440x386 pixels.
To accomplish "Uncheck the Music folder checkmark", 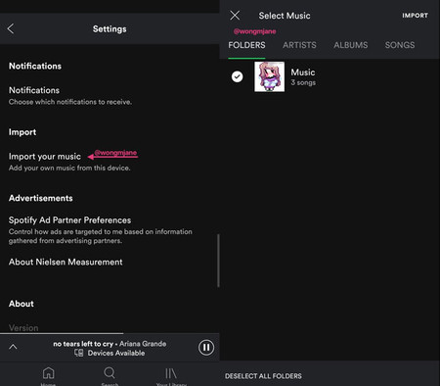I will [237, 76].
